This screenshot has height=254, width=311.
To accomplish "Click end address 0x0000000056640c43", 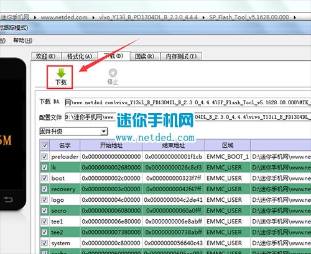I will click(x=174, y=243).
